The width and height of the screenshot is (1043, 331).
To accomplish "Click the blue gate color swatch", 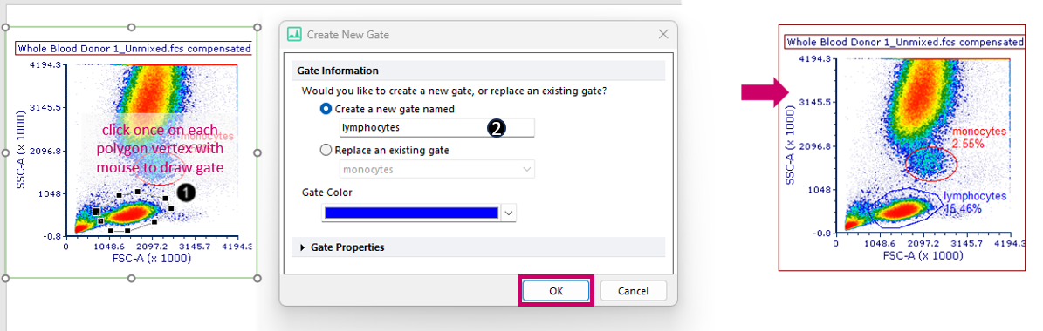I will [410, 213].
